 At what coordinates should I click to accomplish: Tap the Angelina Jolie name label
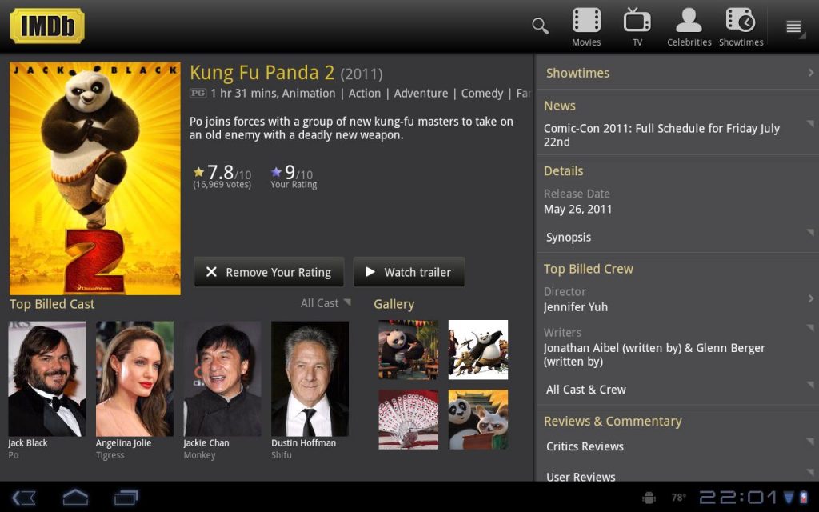(x=123, y=443)
